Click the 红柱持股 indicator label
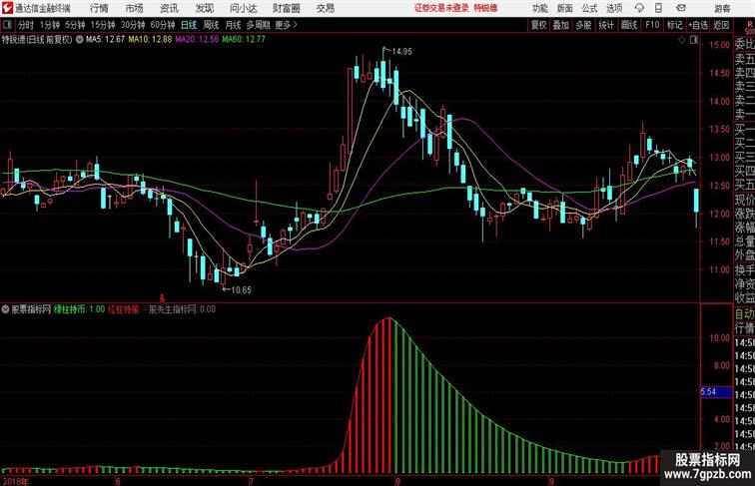This screenshot has height=486, width=755. point(123,309)
